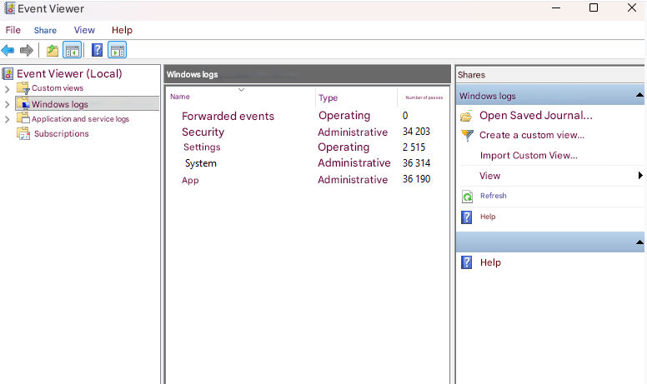Viewport: 647px width, 384px height.
Task: Select Subscriptions in the tree
Action: (x=62, y=134)
